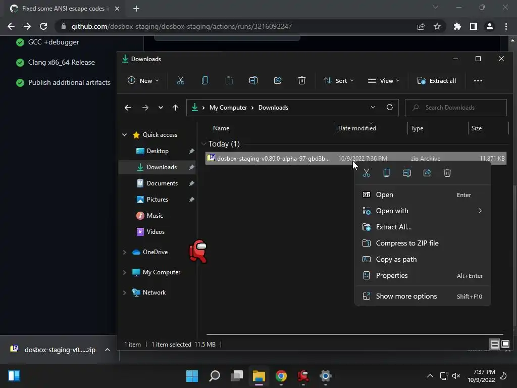Click Copy icon in the context menu
The width and height of the screenshot is (517, 388).
pyautogui.click(x=387, y=173)
